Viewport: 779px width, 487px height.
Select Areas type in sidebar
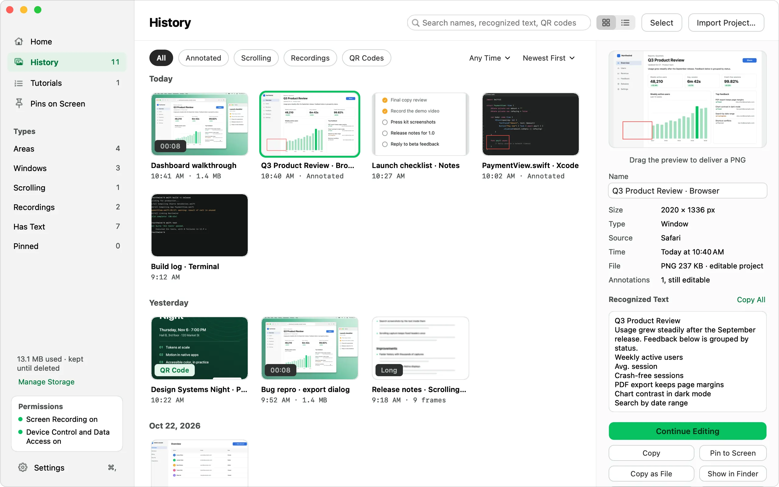point(67,149)
